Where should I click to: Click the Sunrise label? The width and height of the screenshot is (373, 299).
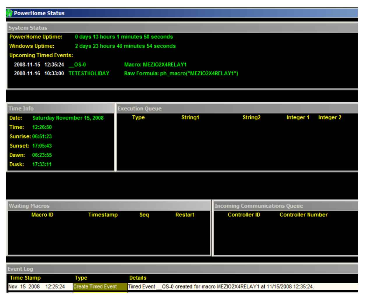pos(20,137)
